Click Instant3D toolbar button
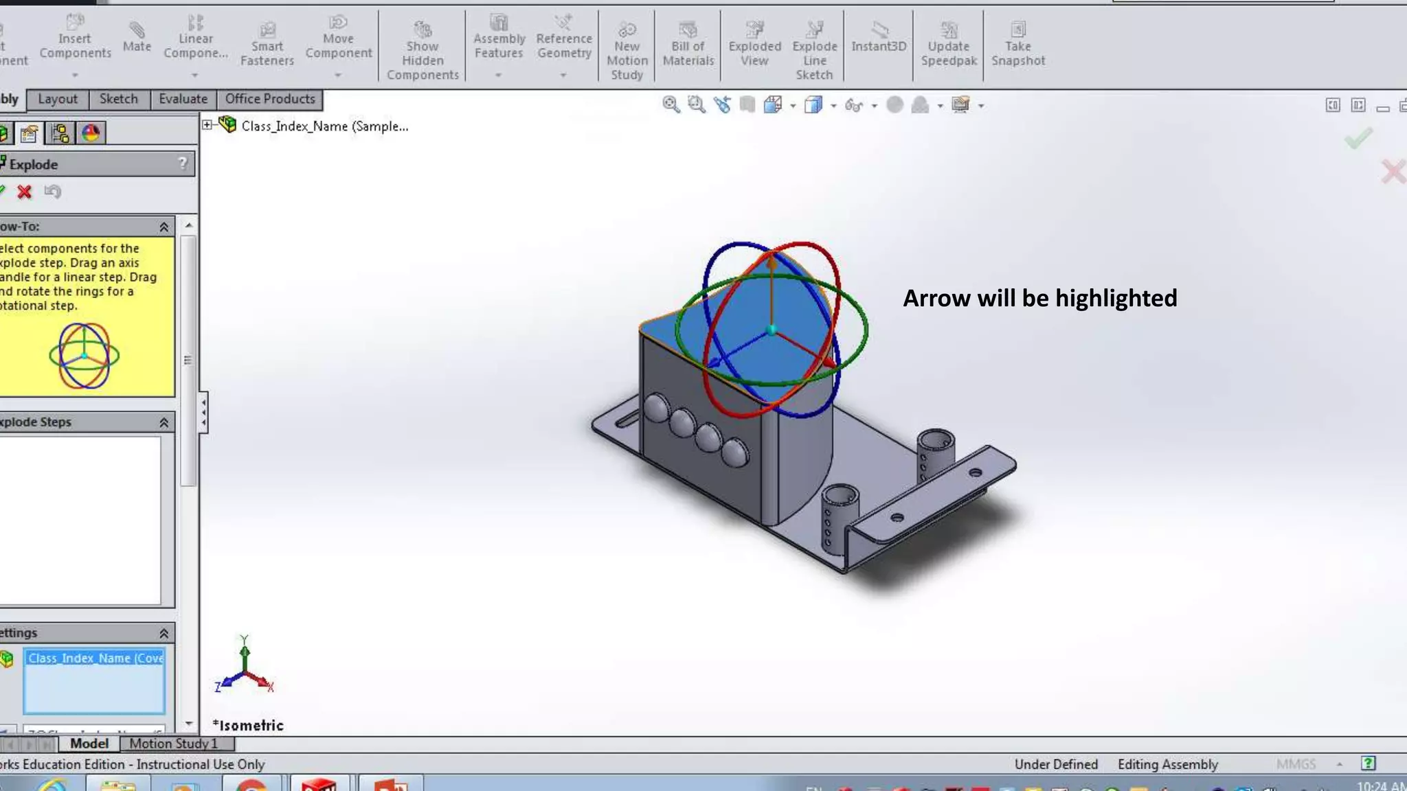The height and width of the screenshot is (791, 1407). (878, 36)
